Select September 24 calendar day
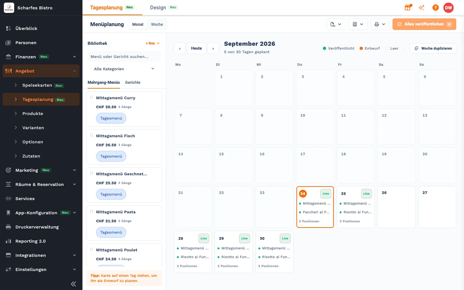 (x=315, y=207)
